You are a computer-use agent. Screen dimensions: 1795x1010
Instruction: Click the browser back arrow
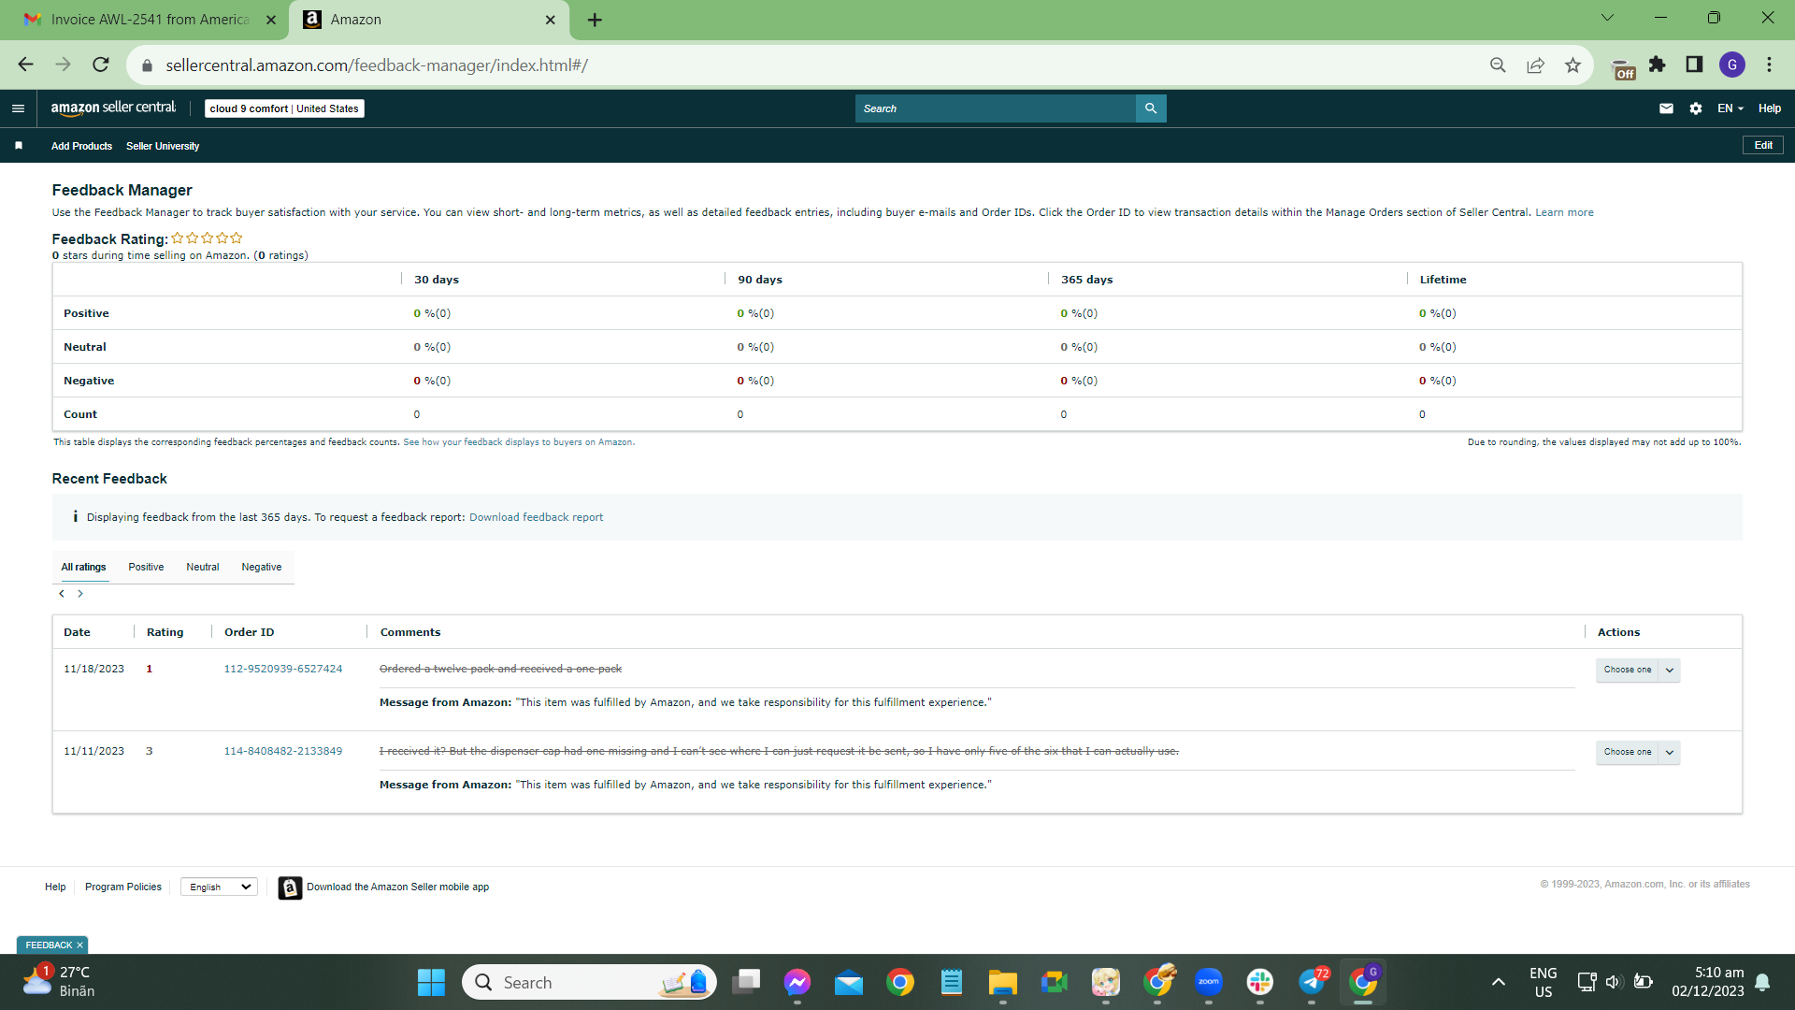point(25,65)
